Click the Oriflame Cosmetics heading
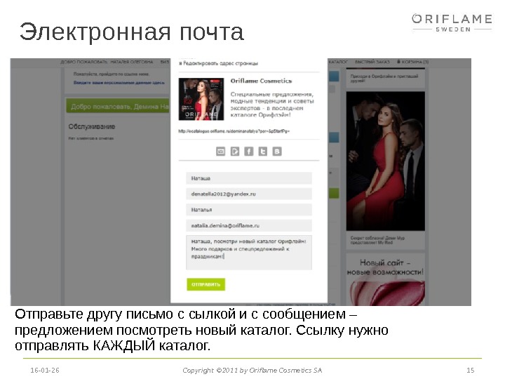This screenshot has height=379, width=505. tap(261, 81)
